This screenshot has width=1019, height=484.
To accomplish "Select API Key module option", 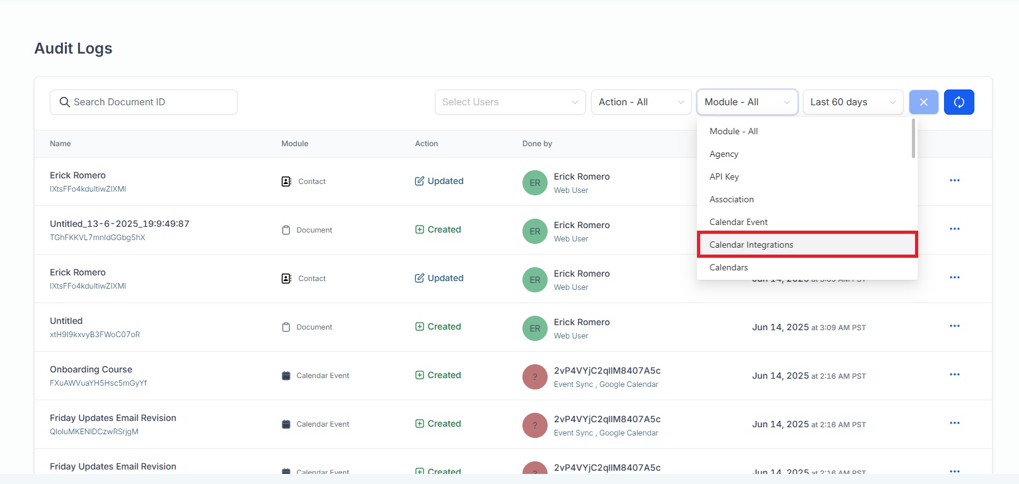I will click(724, 176).
